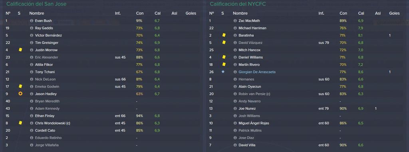This screenshot has height=152, width=409.
Task: Click info icon next to Robin van Persie
Action: [235, 94]
